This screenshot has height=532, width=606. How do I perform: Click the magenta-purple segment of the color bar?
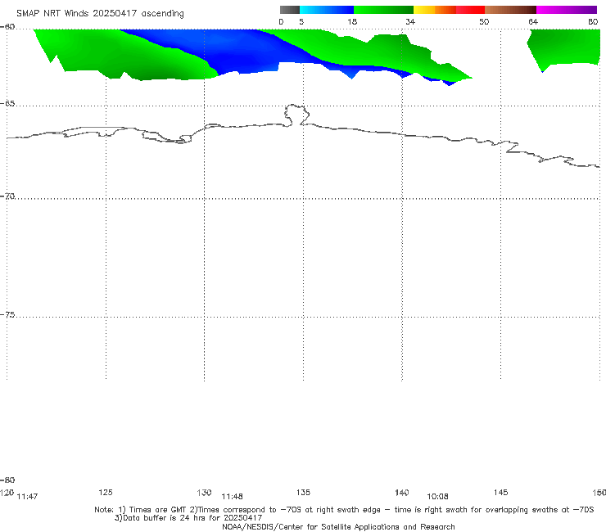point(567,10)
